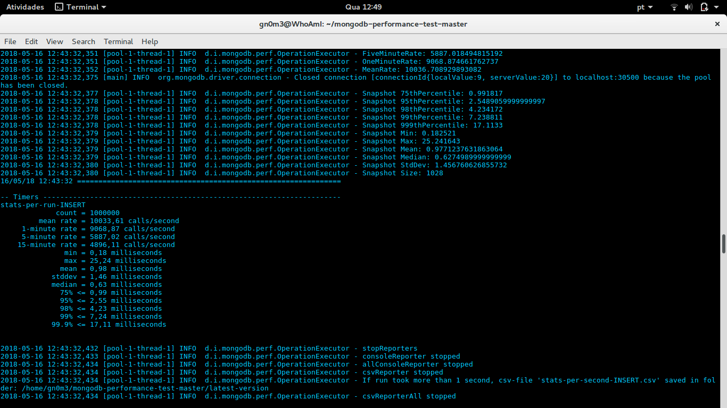Open the Edit menu

31,41
